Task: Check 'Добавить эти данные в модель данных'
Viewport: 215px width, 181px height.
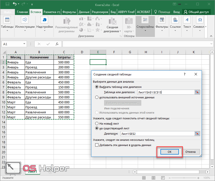Action: tap(97, 145)
